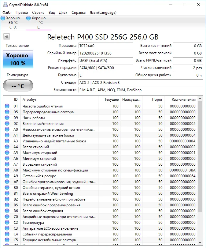The width and height of the screenshot is (206, 248).
Task: Click the transfer mode field SATA/600
Action: [x=106, y=68]
